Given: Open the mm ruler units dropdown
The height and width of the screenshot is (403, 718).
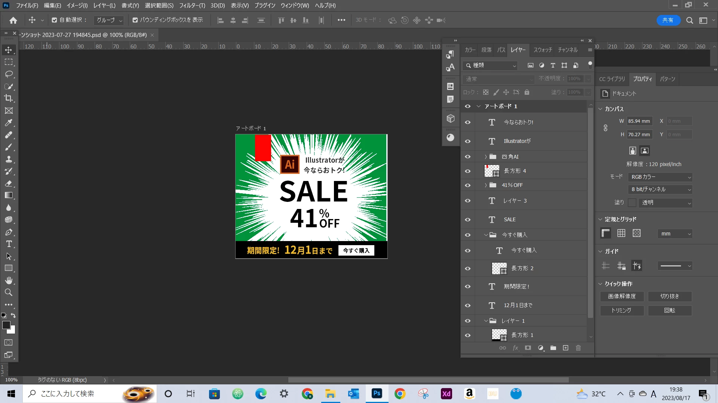Looking at the screenshot, I should pyautogui.click(x=675, y=234).
